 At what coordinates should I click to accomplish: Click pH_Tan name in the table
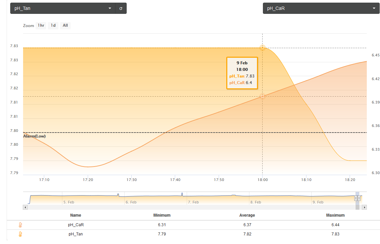click(x=76, y=234)
